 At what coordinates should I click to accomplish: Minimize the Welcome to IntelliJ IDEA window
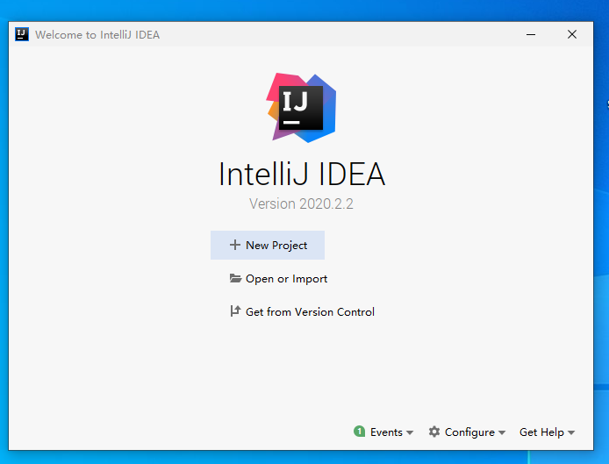coord(531,34)
